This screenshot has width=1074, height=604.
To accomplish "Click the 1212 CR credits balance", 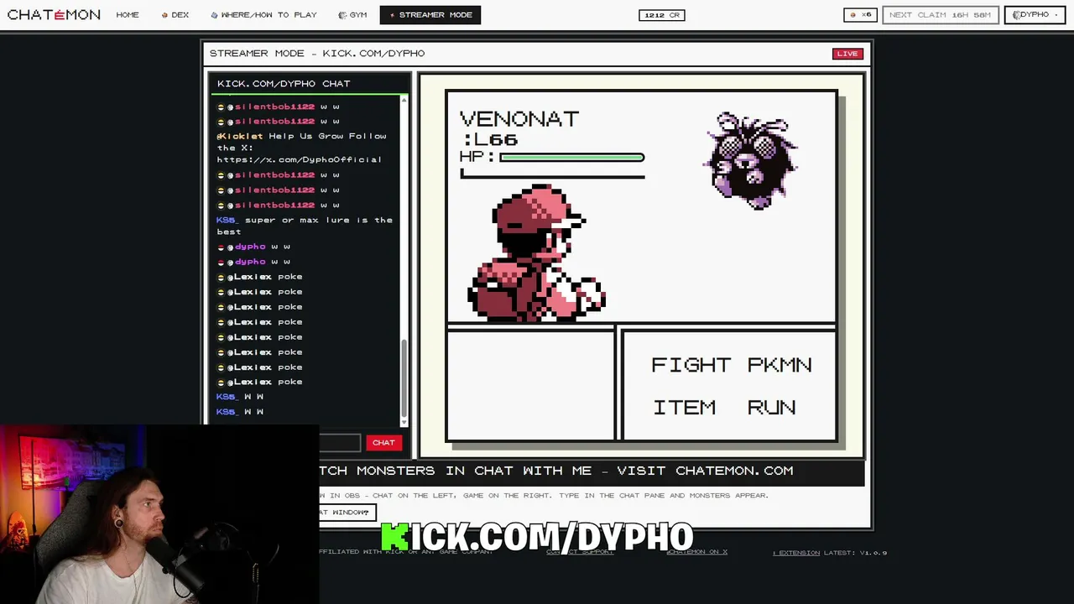I will click(x=662, y=14).
